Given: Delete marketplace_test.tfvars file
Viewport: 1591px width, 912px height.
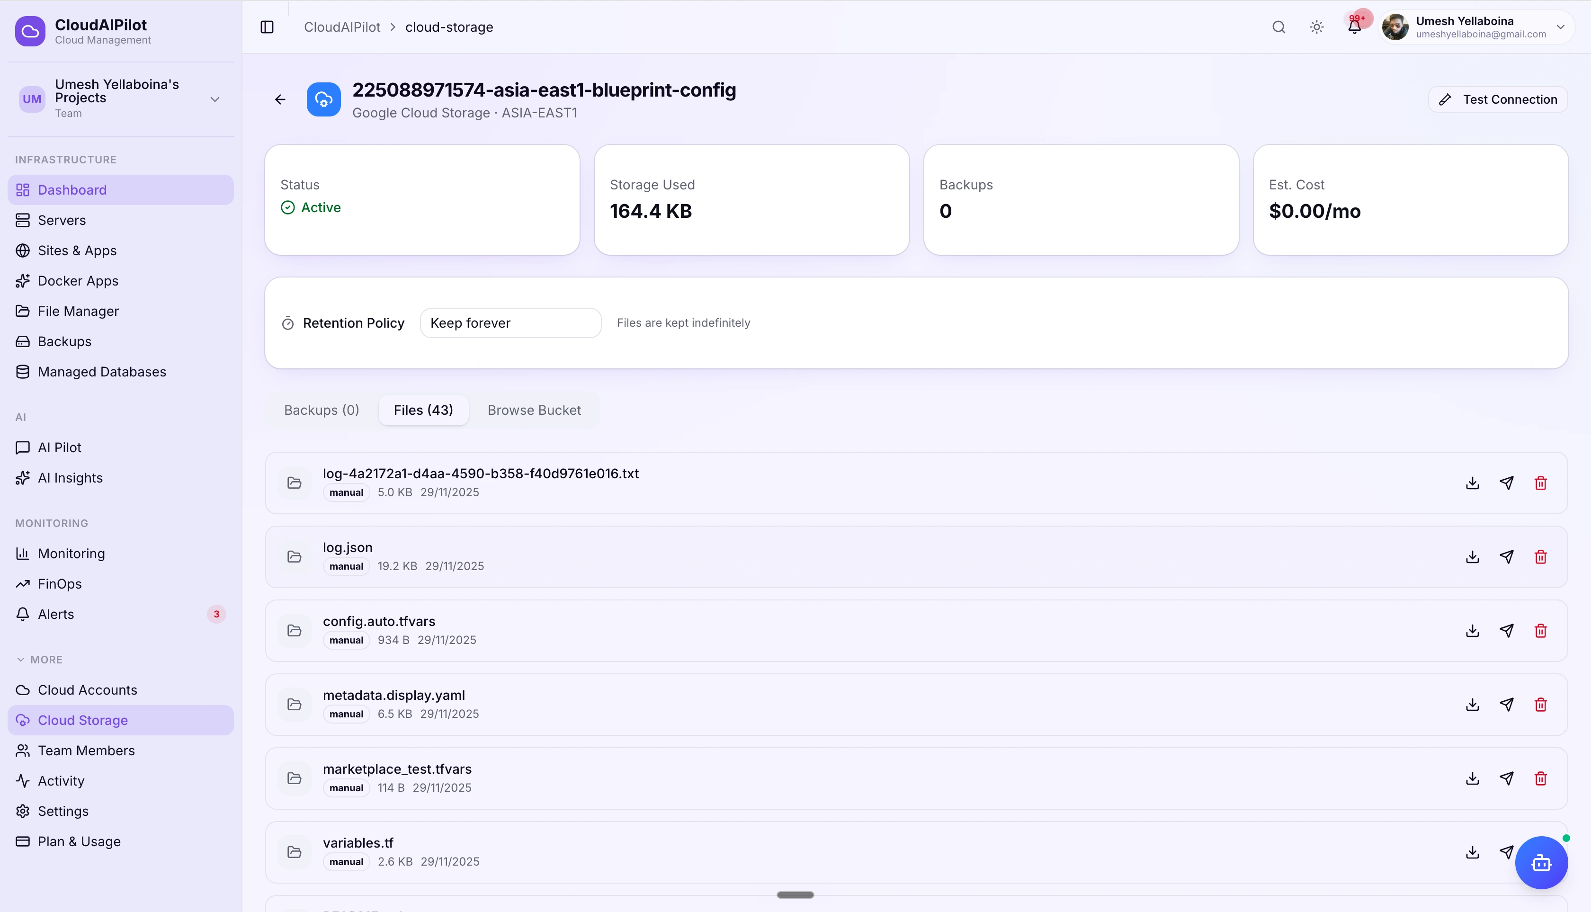Looking at the screenshot, I should pyautogui.click(x=1541, y=778).
